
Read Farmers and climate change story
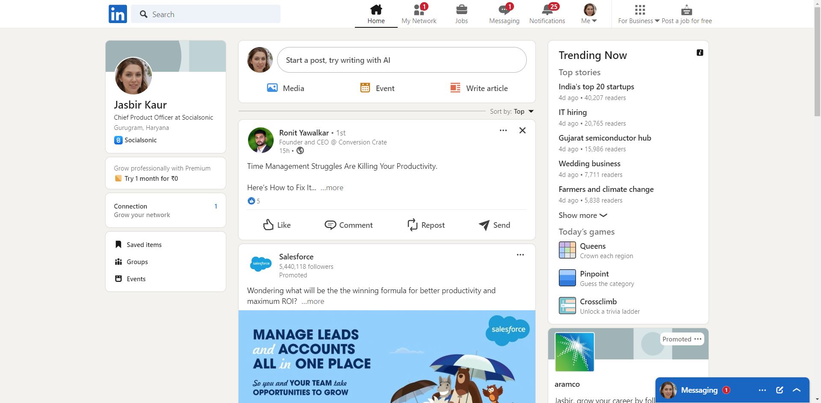(606, 189)
